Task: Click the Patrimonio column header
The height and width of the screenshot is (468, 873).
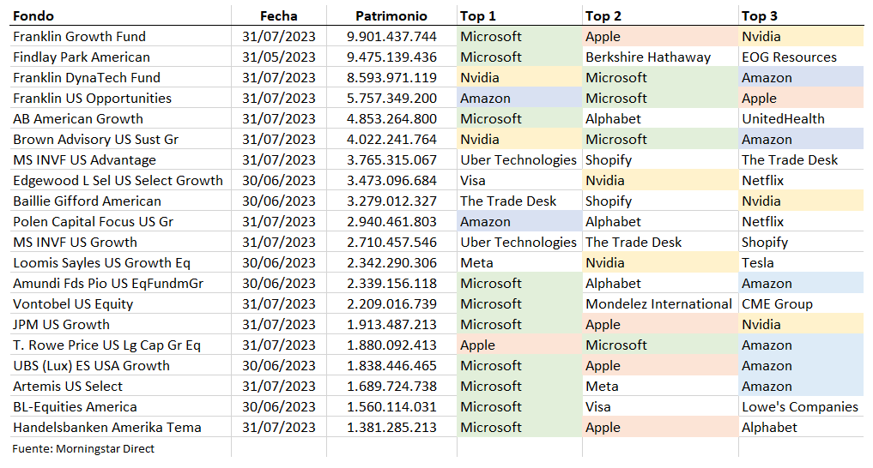Action: pos(391,15)
